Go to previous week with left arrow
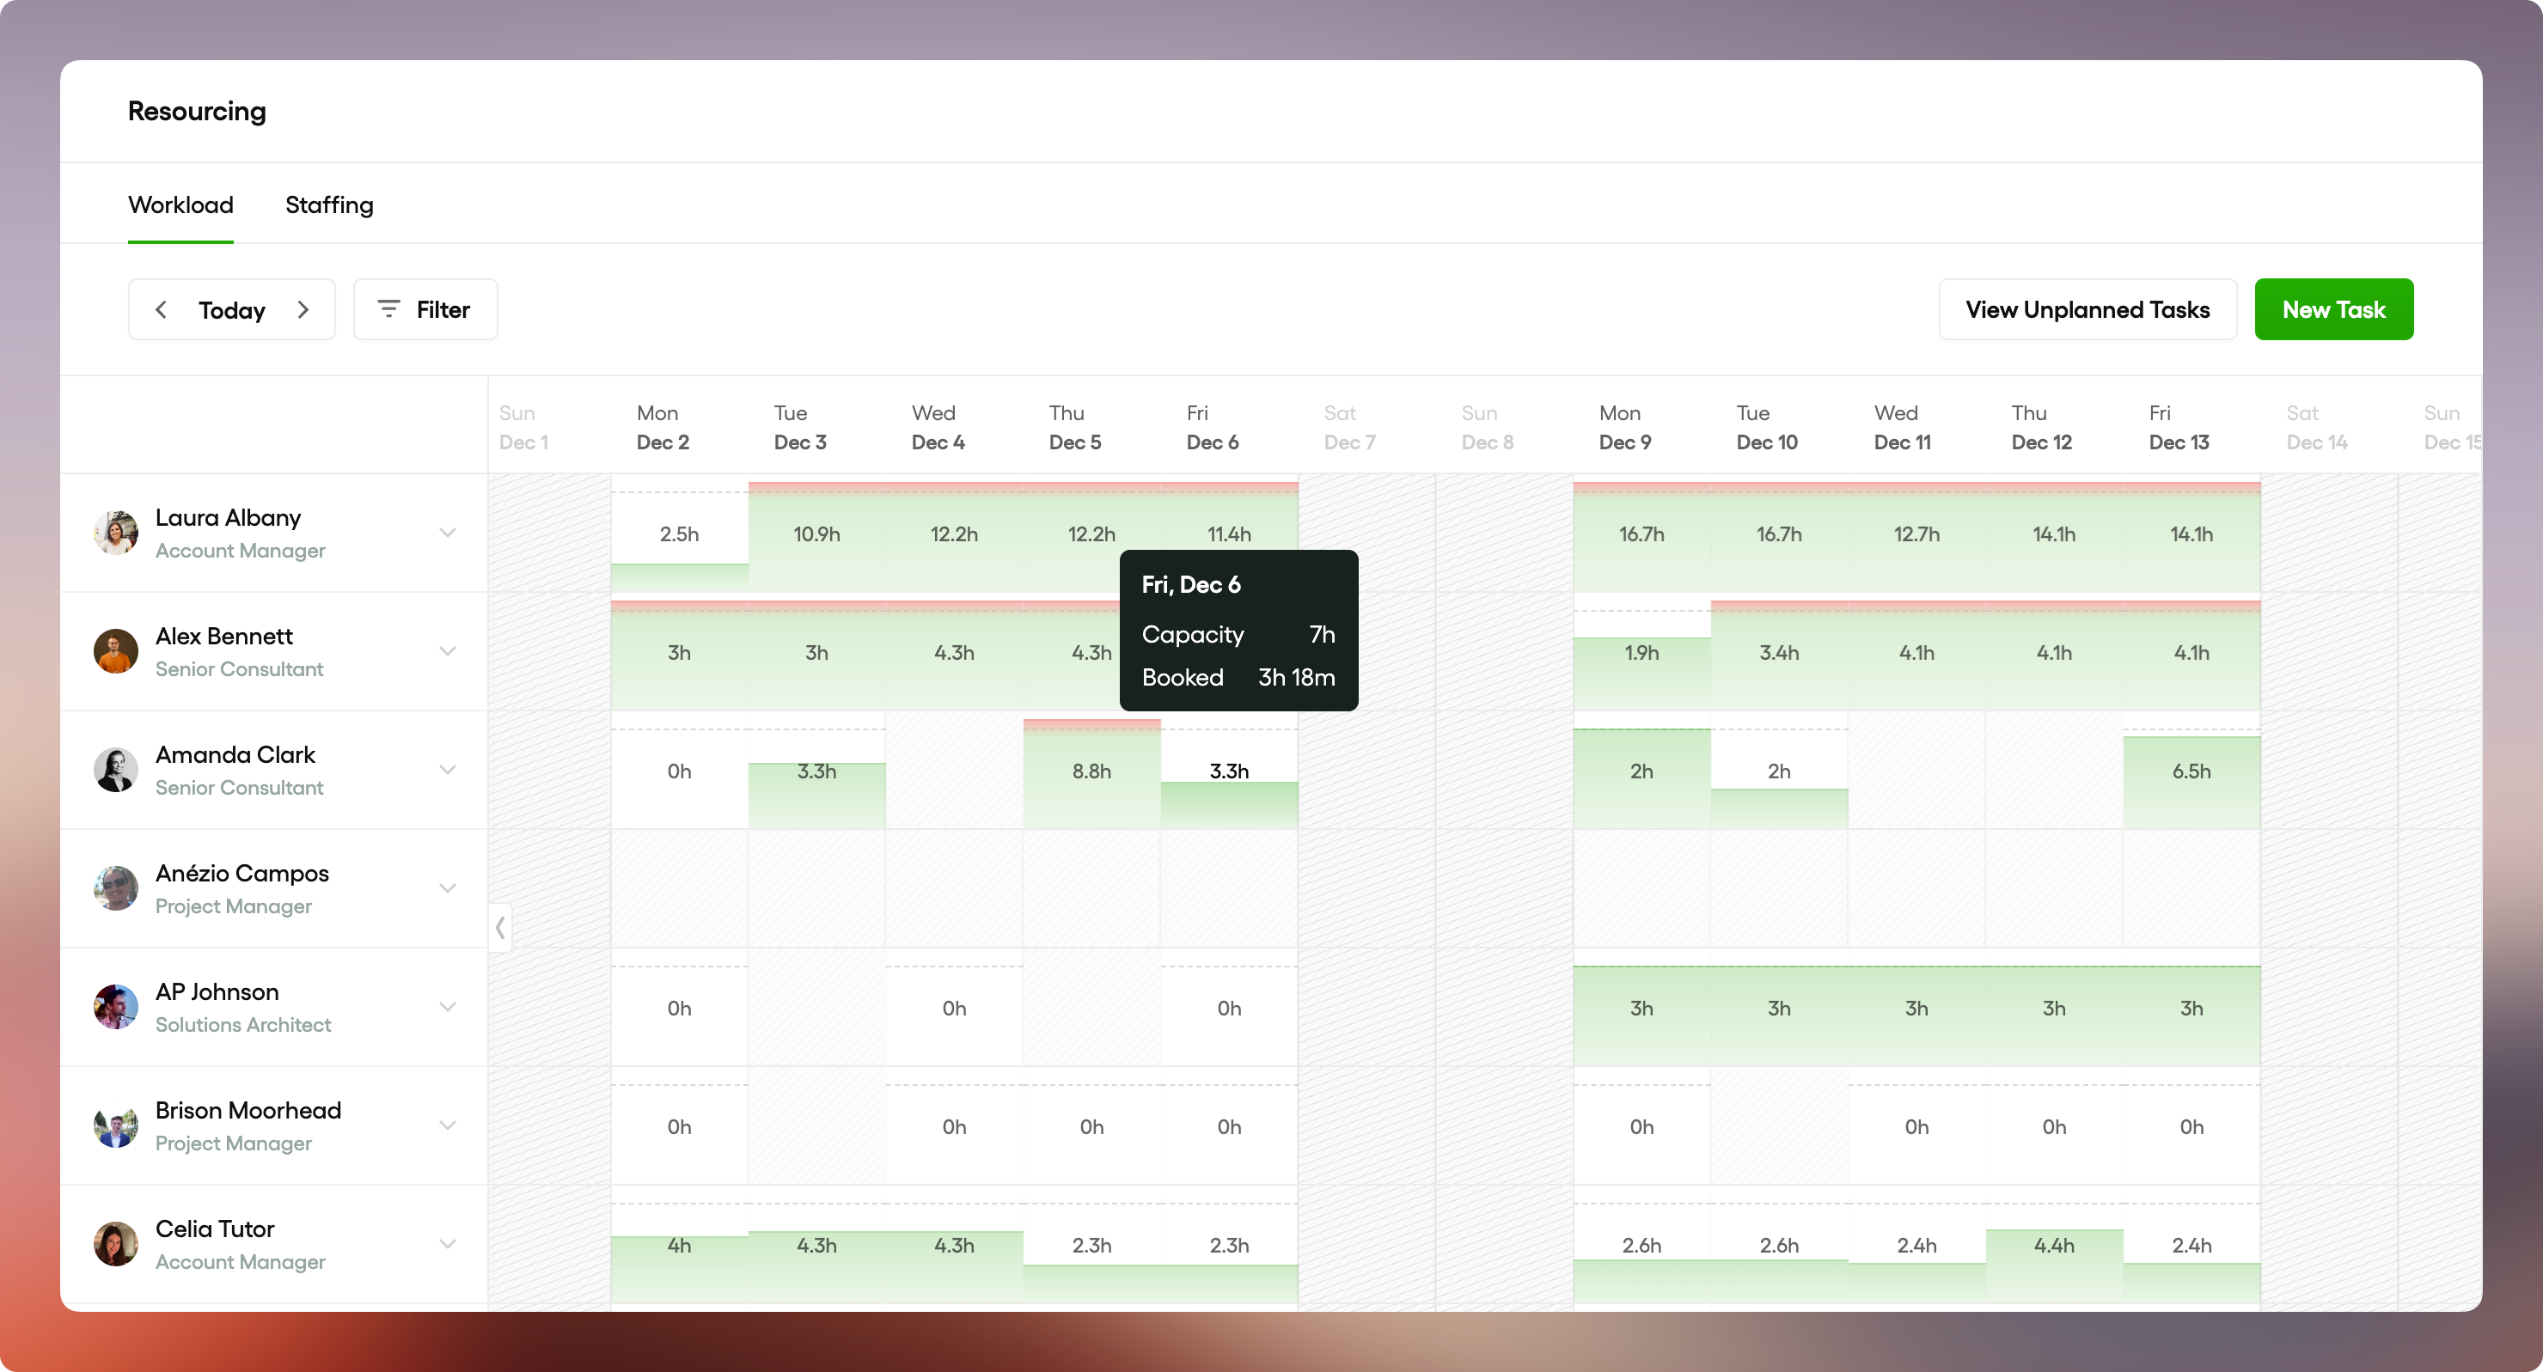This screenshot has width=2543, height=1372. point(161,310)
